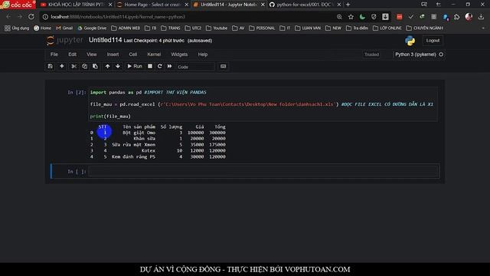Insert a cell below using the plus icon
Screen dimensions: 490x276
tap(62, 67)
